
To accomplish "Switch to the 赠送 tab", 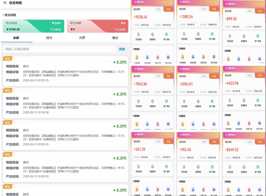I will (x=115, y=38).
